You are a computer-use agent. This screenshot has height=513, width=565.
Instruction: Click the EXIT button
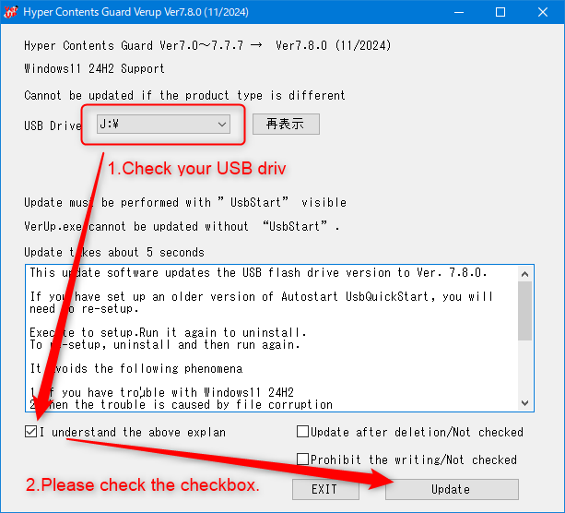[324, 489]
